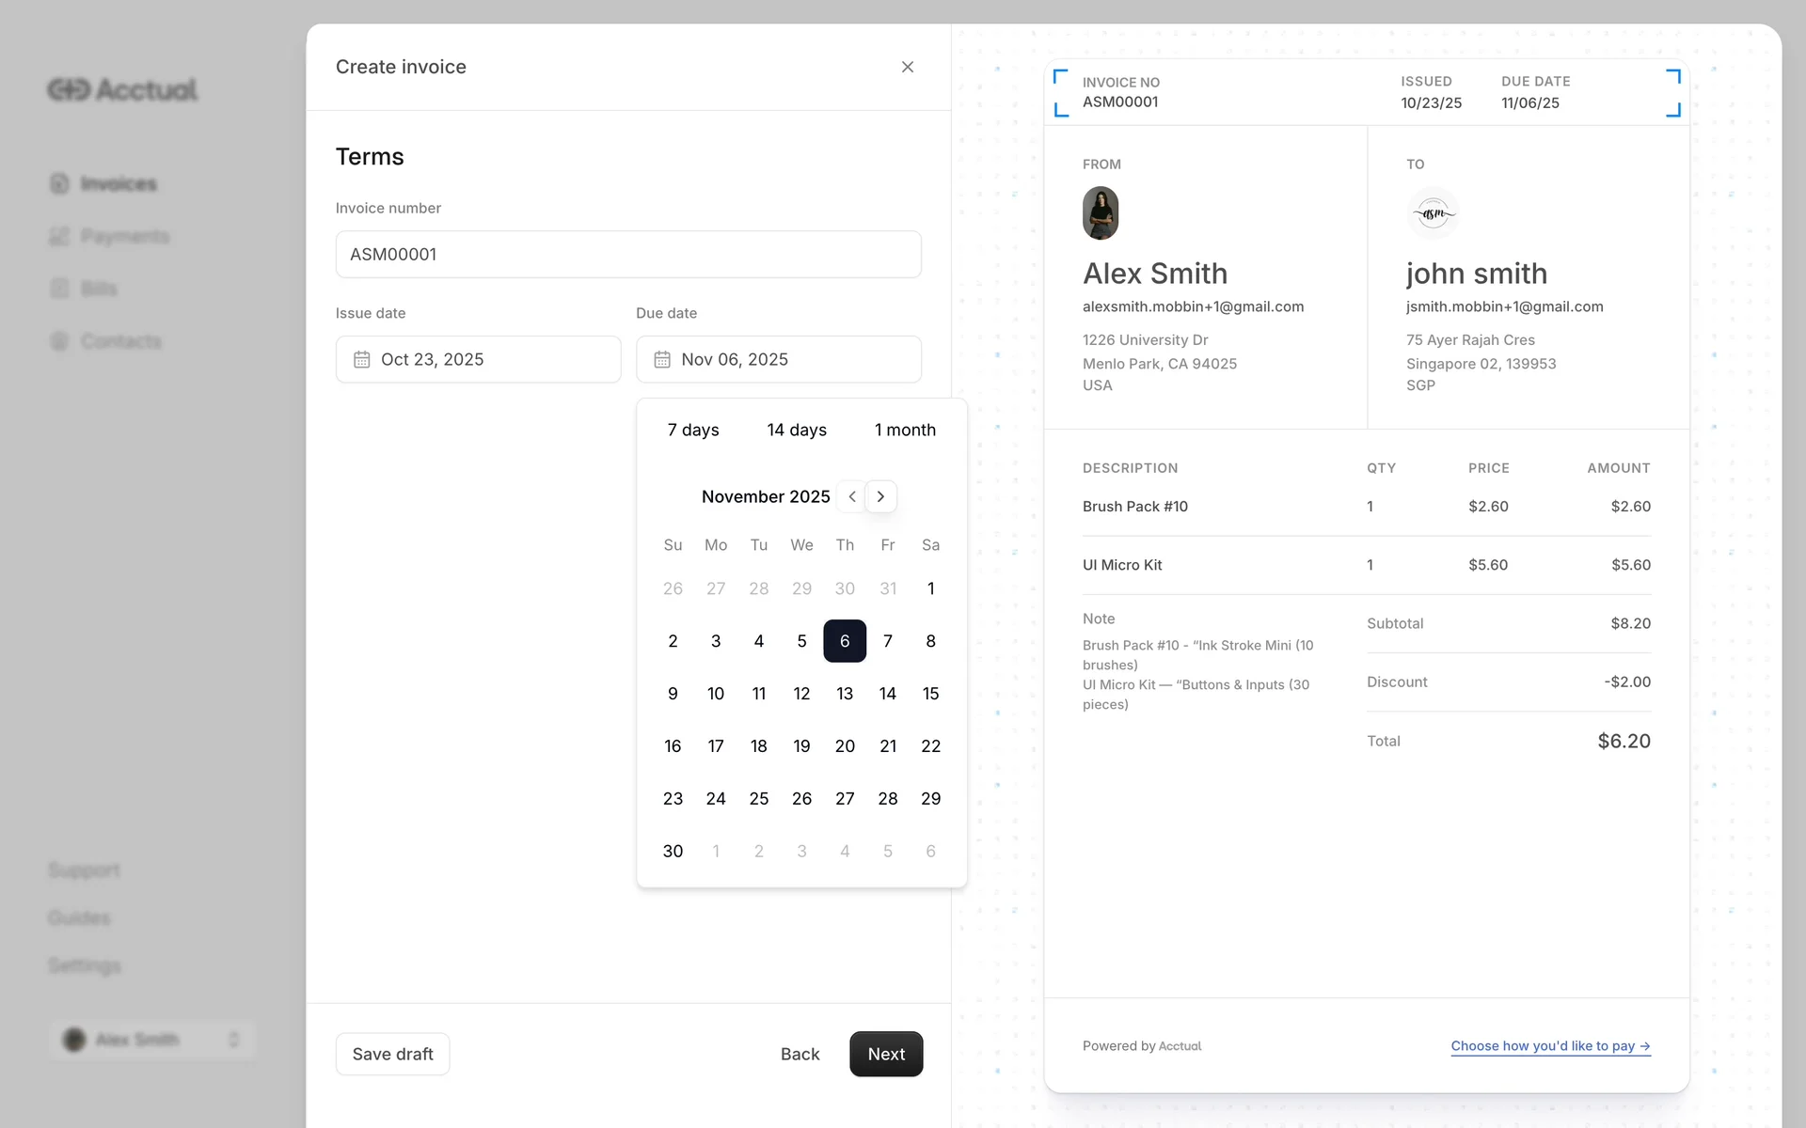The image size is (1806, 1128).
Task: Go to the next month in calendar
Action: (x=880, y=496)
